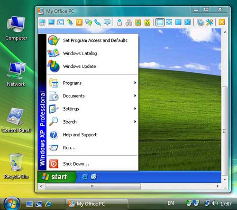Expand the Settings submenu arrow
The height and width of the screenshot is (210, 237).
point(135,109)
